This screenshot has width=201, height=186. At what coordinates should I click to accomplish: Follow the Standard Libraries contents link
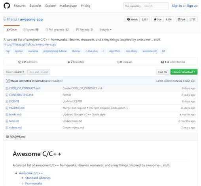click(38, 178)
